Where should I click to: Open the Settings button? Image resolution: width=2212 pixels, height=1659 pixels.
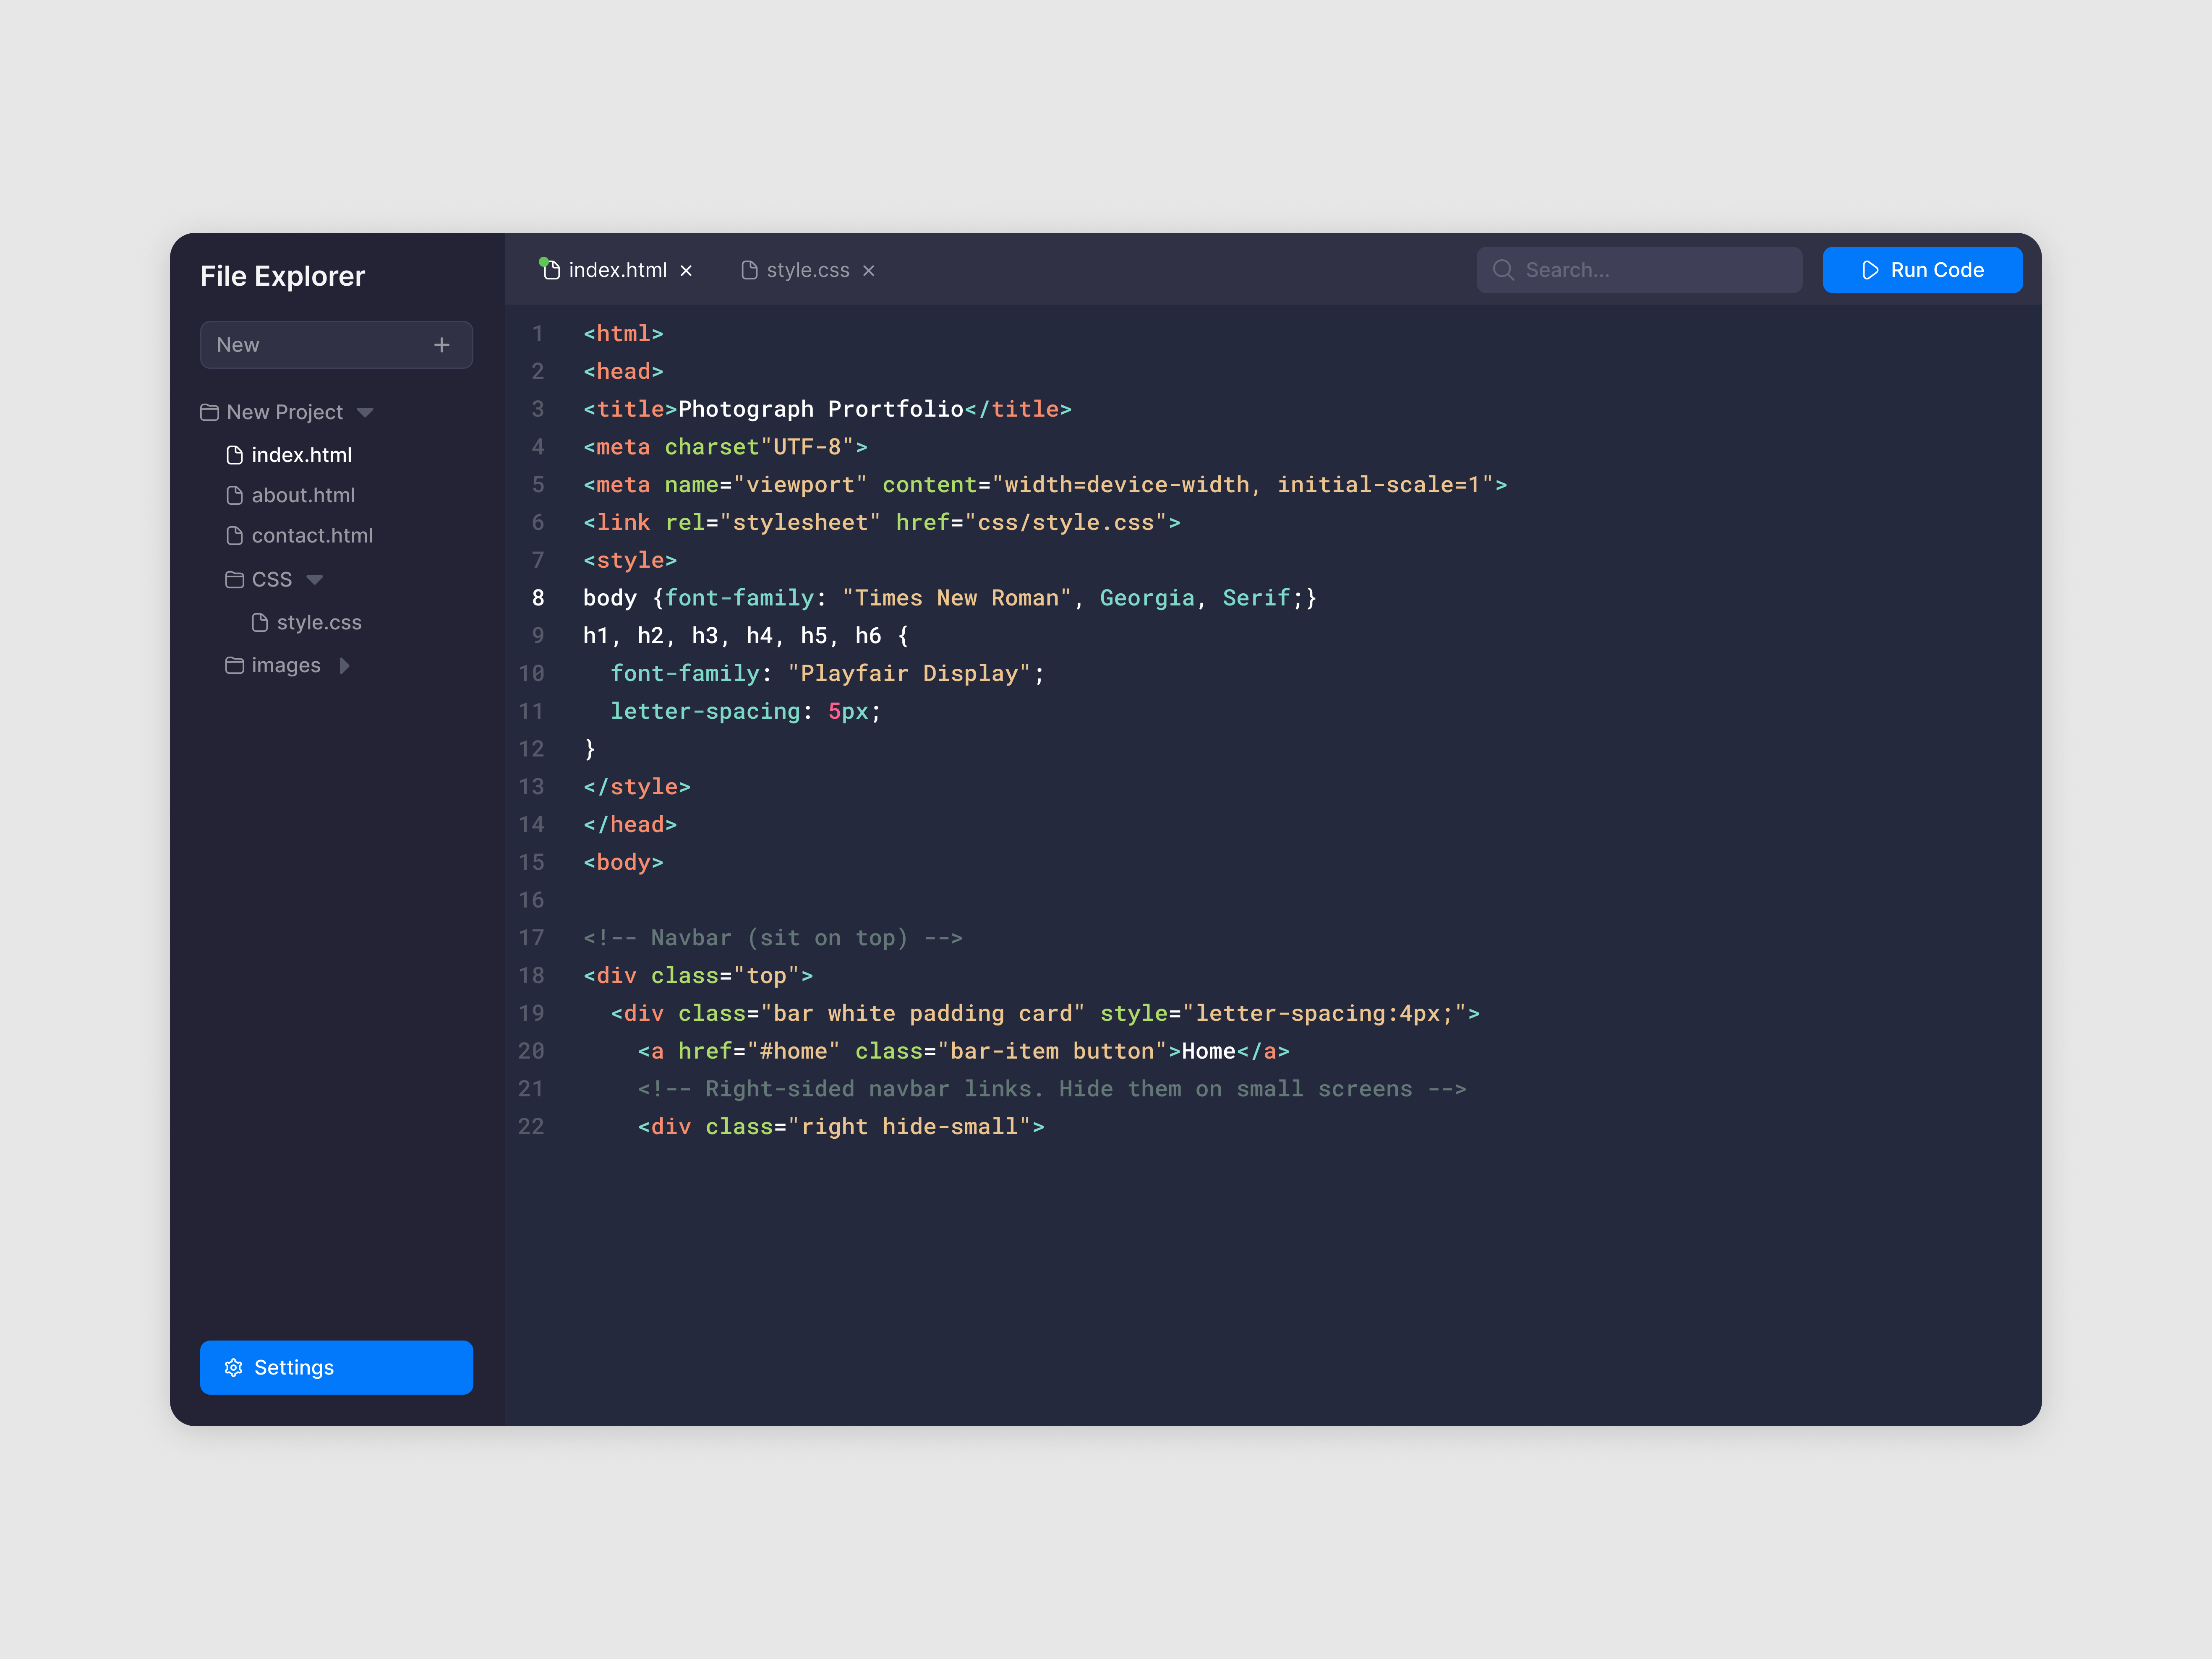336,1367
